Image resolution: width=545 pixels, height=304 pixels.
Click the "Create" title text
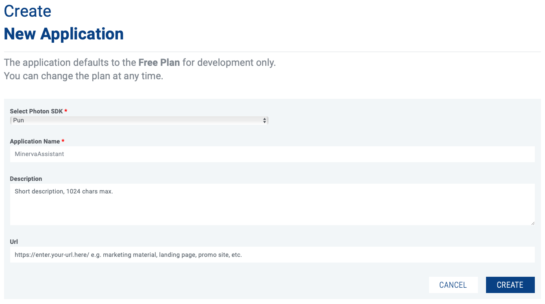[x=28, y=11]
